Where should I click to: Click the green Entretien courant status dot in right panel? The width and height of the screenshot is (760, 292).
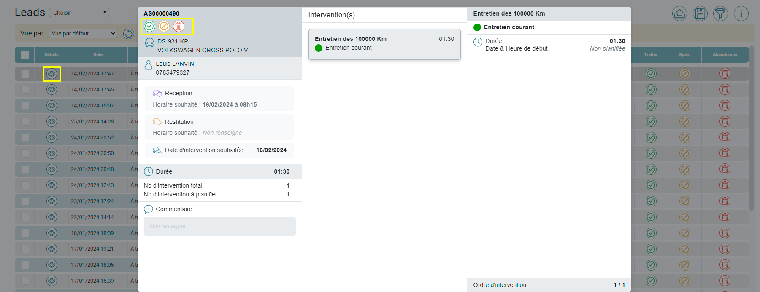(x=477, y=27)
